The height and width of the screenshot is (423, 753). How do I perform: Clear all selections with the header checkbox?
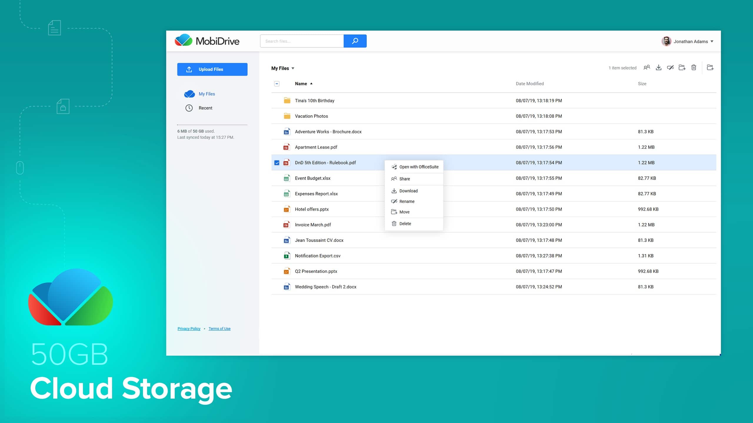(277, 83)
